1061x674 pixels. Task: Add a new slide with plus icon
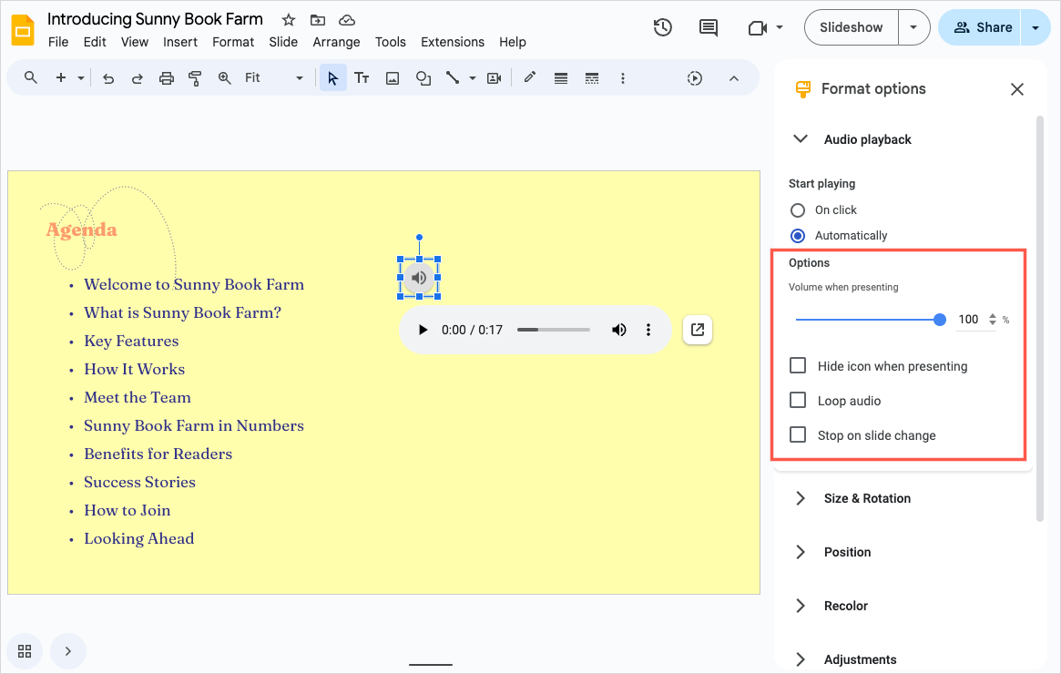pos(61,77)
